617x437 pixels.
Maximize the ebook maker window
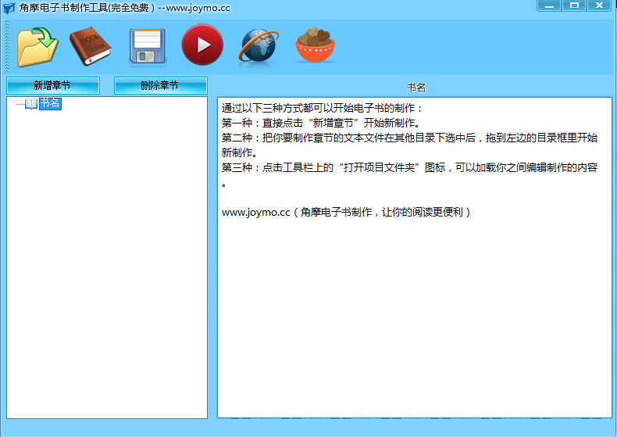tap(574, 5)
